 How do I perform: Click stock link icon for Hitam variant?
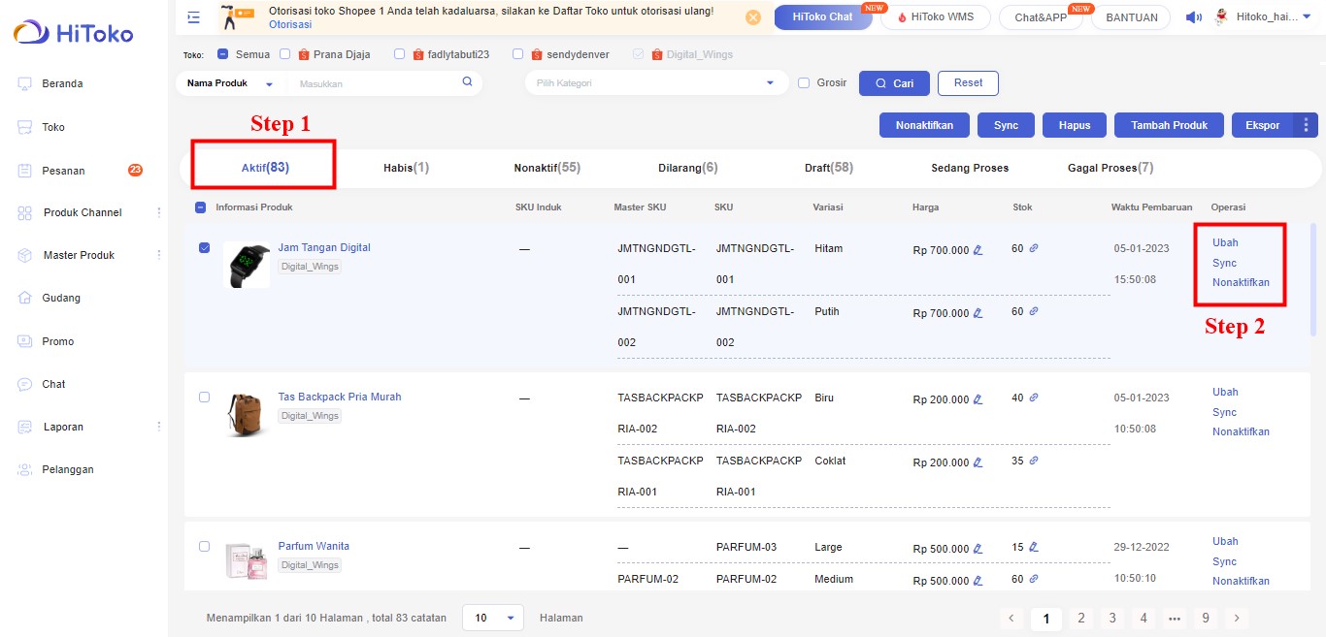pyautogui.click(x=1034, y=248)
